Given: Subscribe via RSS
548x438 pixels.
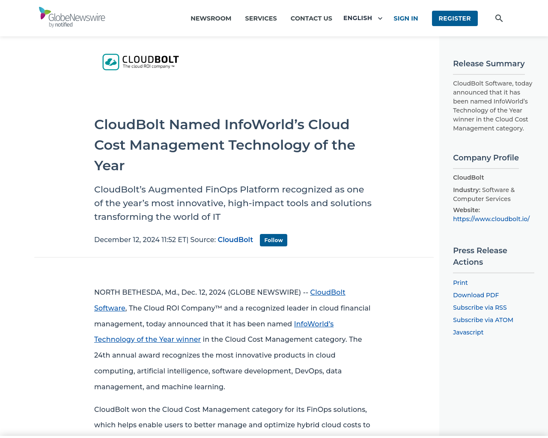Looking at the screenshot, I should [479, 308].
